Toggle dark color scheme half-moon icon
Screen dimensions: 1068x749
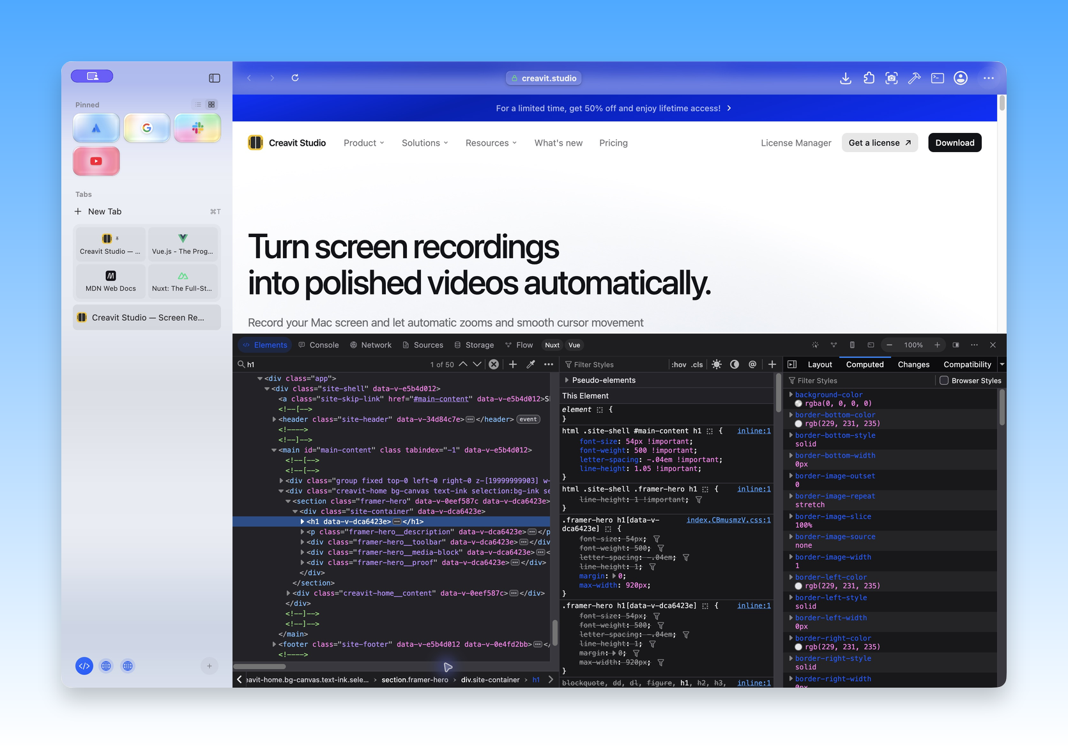(x=735, y=364)
